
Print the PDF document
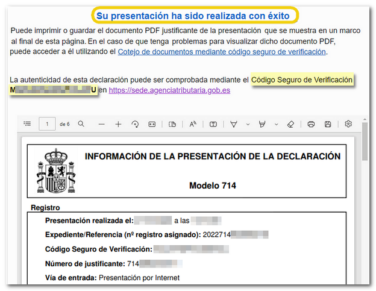pyautogui.click(x=311, y=124)
